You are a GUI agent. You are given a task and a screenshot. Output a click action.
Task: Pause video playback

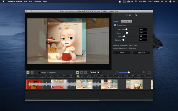[x=86, y=72]
